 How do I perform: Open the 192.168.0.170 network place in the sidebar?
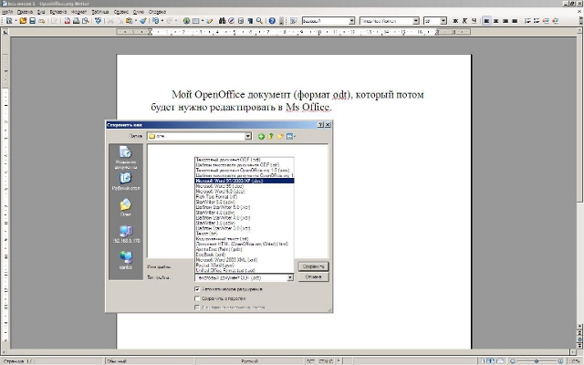pos(126,235)
